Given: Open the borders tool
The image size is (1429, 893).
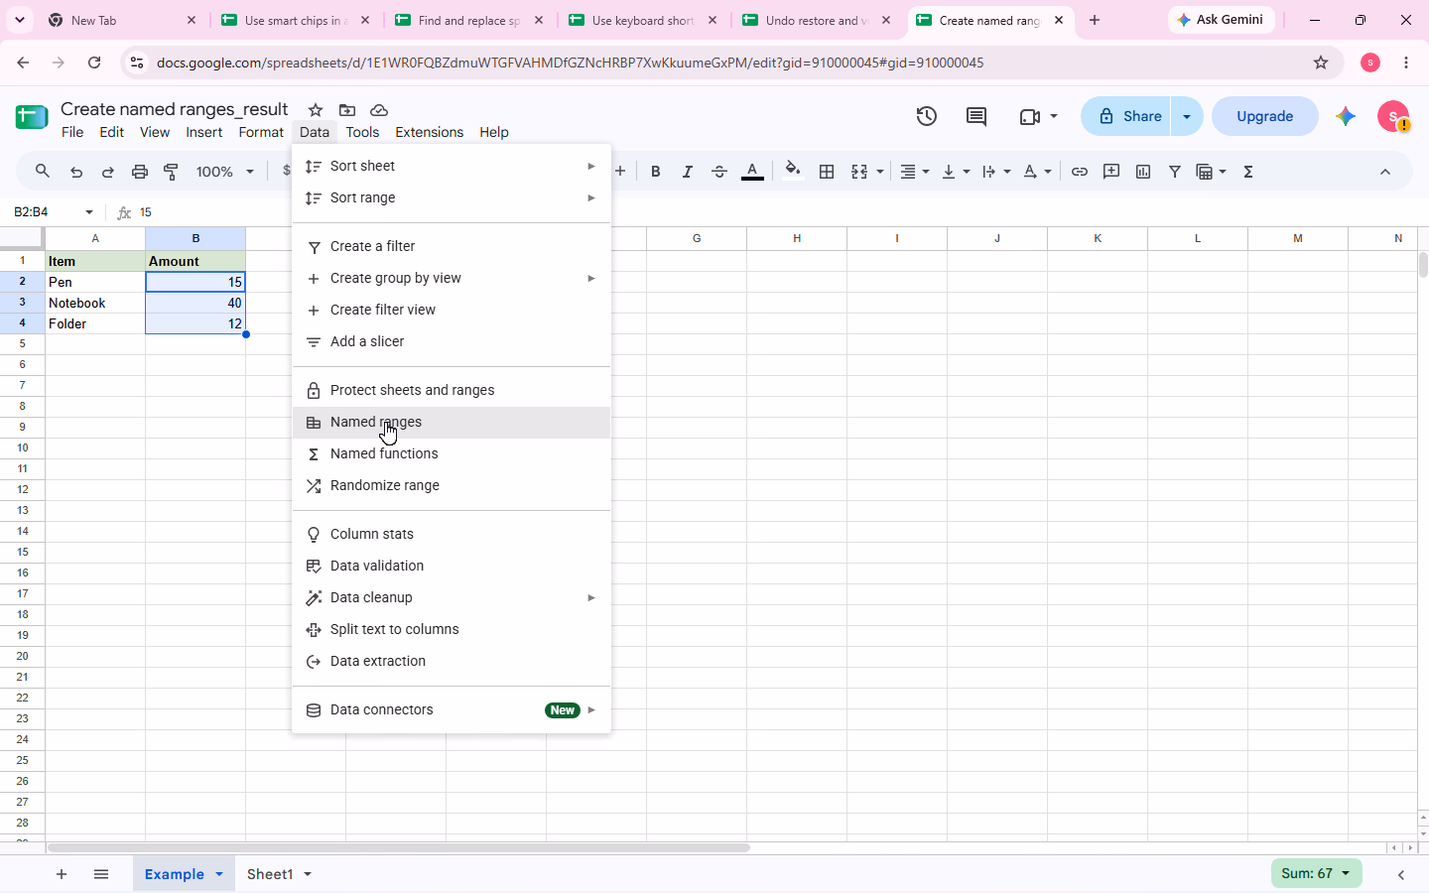Looking at the screenshot, I should coord(827,172).
